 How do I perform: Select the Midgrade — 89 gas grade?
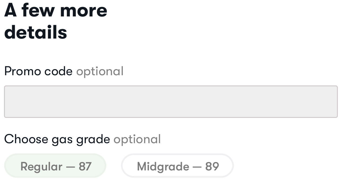[177, 166]
